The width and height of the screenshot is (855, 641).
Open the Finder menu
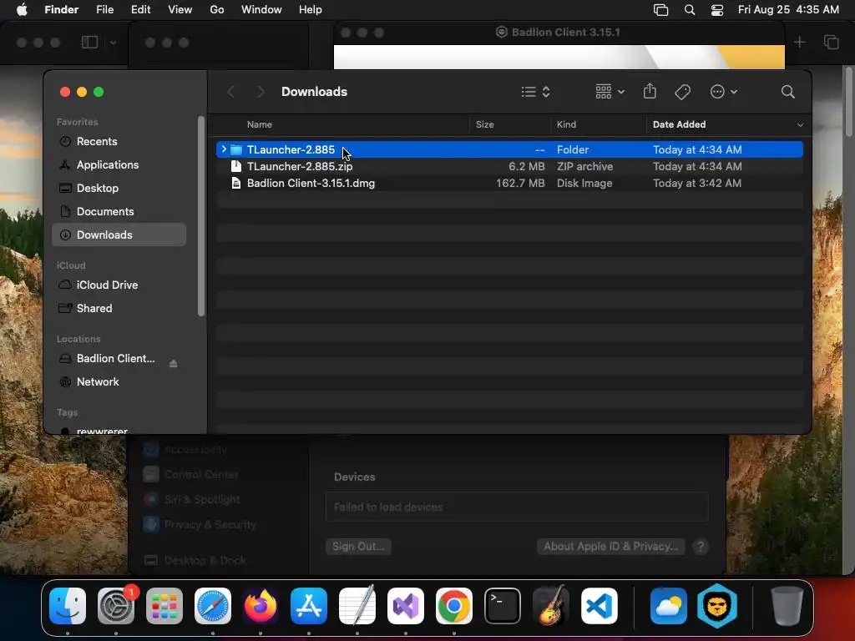(x=61, y=10)
